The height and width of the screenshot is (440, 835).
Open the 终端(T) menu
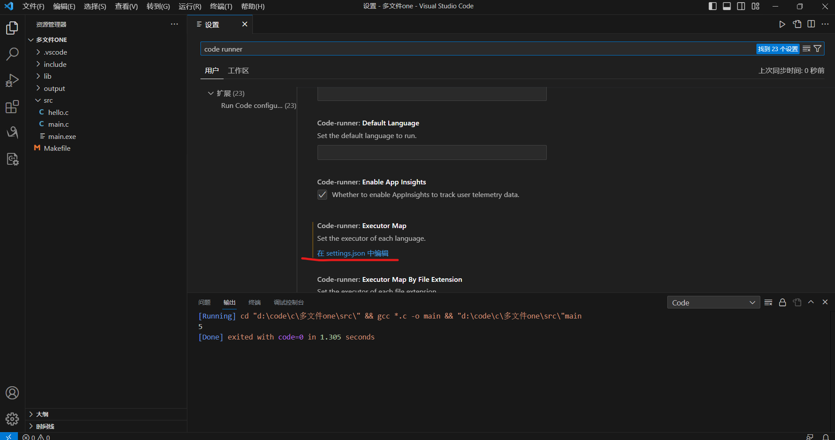[x=221, y=6]
